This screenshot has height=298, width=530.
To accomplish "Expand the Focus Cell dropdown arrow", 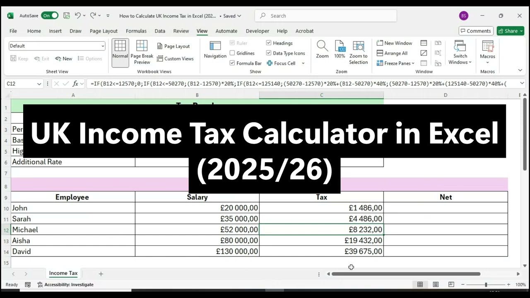I will click(x=303, y=63).
